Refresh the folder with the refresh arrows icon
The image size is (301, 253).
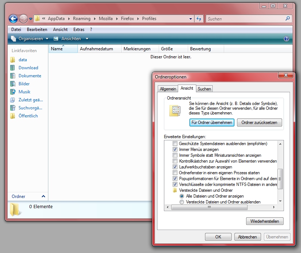click(199, 19)
